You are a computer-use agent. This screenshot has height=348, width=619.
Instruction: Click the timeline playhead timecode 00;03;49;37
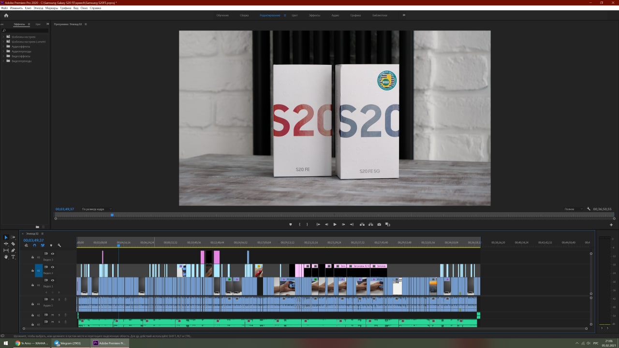[33, 240]
